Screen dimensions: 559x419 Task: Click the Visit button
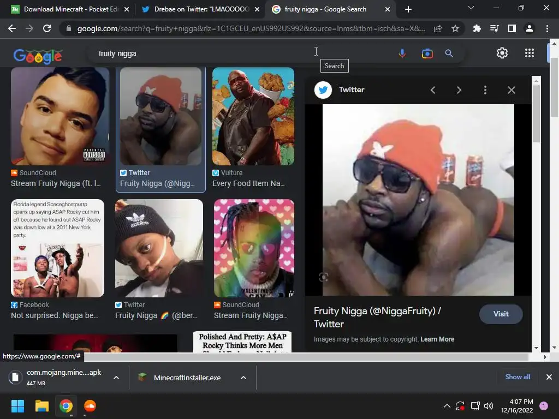501,314
